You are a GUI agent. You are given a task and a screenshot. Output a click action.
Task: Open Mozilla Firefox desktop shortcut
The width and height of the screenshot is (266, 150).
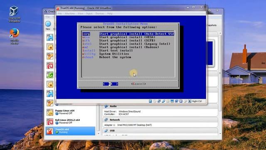point(15,36)
